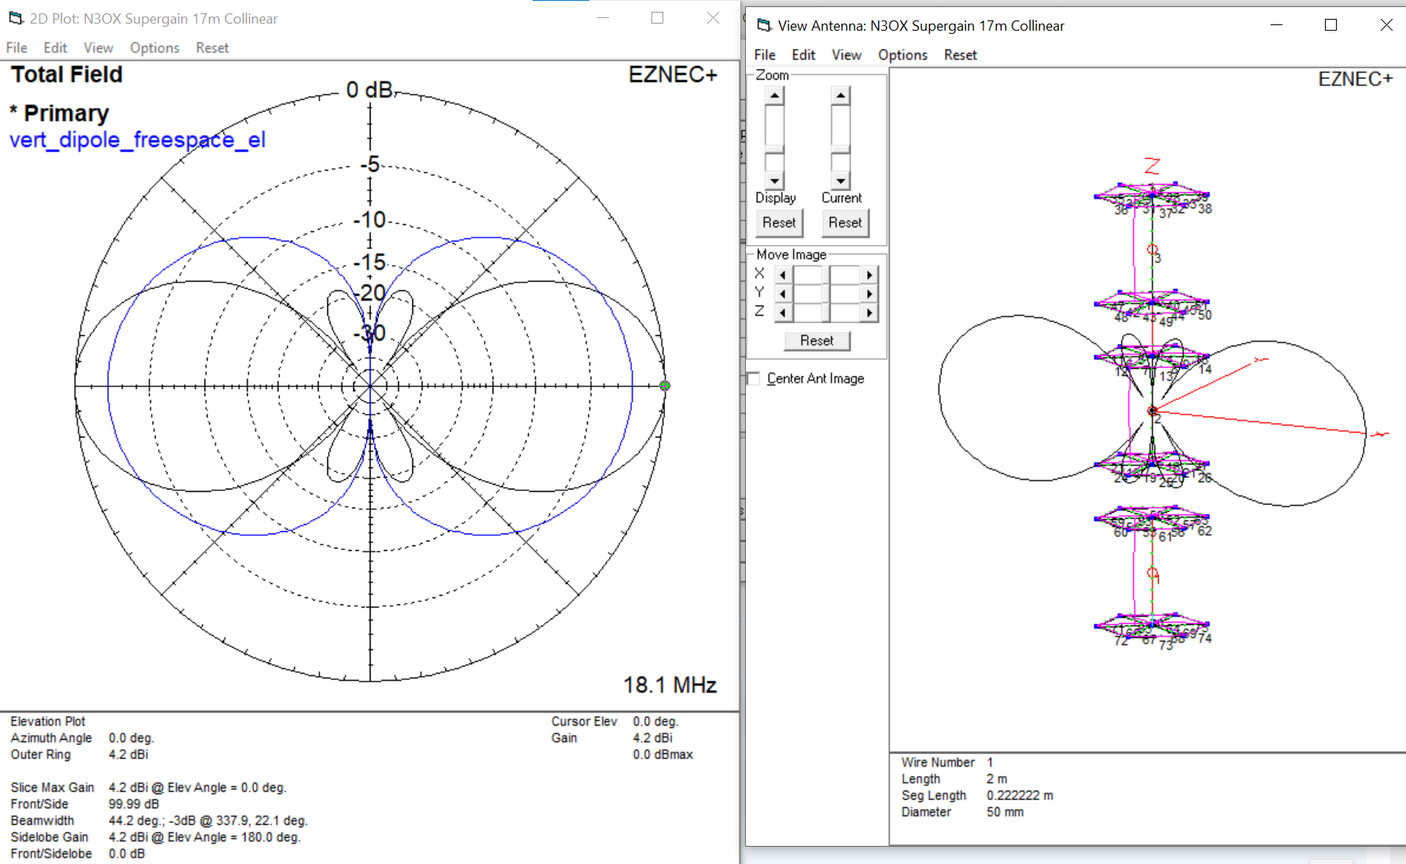Screen dimensions: 1406x864
Task: Click the green cursor marker on plot
Action: click(x=665, y=386)
